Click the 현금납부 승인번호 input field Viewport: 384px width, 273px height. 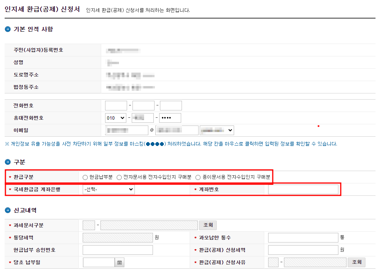point(118,250)
